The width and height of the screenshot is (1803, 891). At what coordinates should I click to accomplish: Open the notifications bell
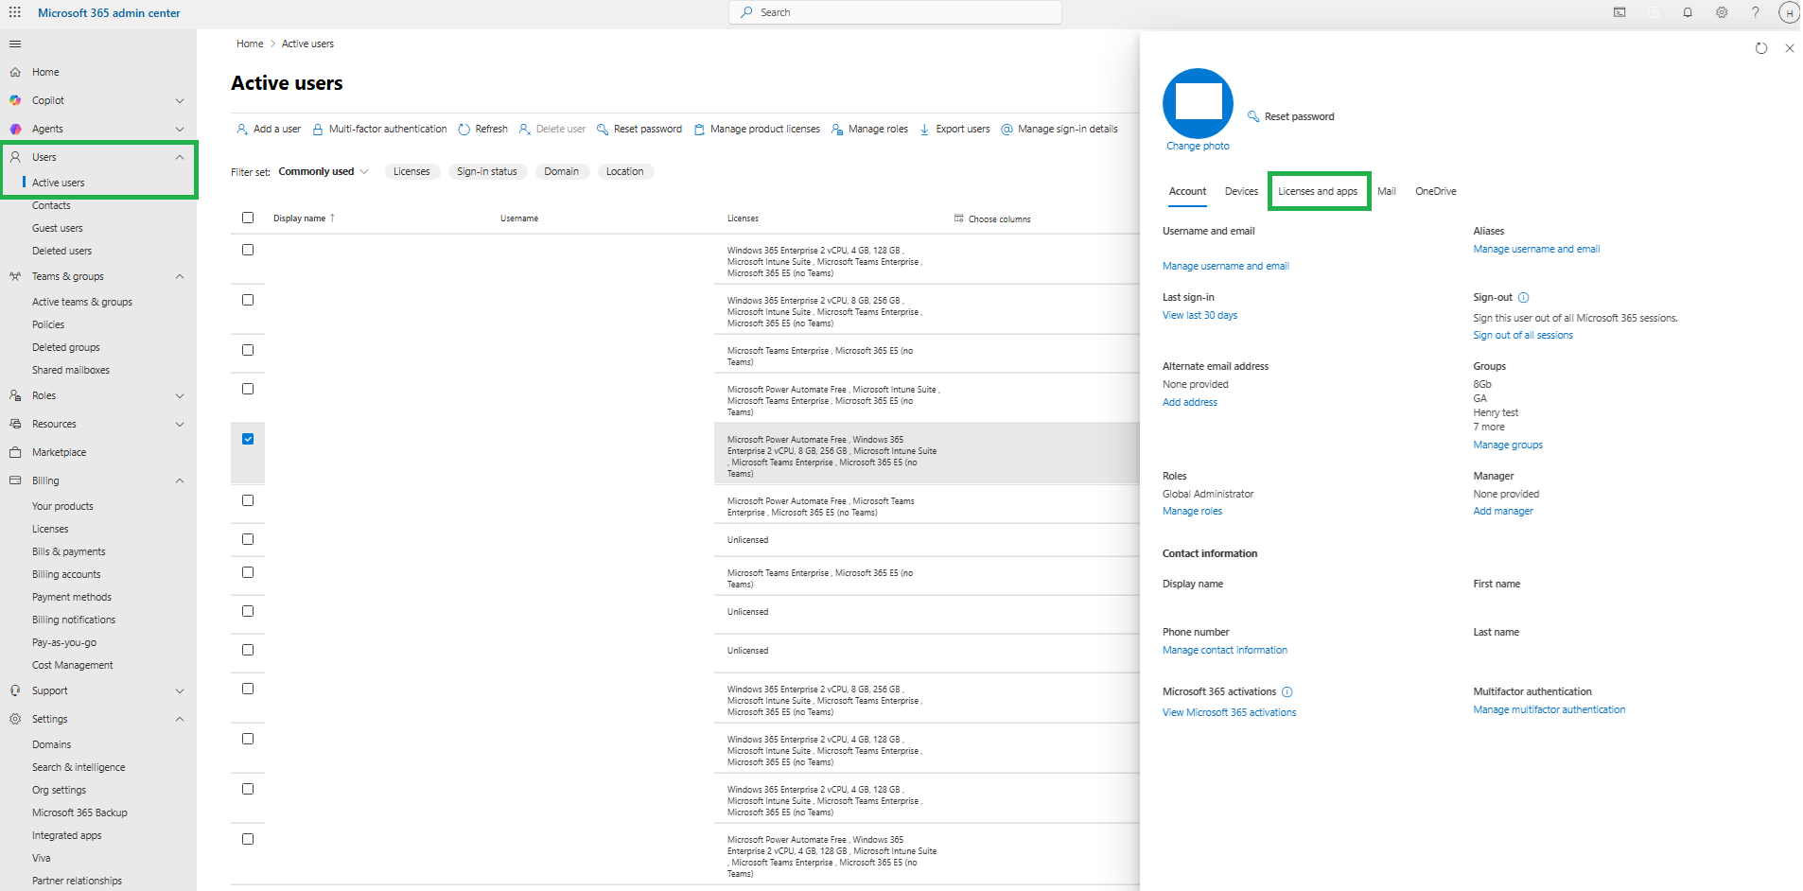1688,12
